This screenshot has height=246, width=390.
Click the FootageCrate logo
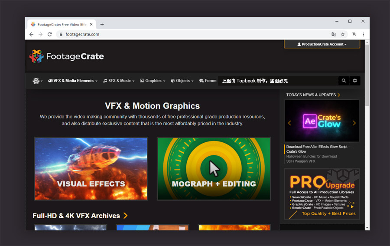tap(67, 56)
